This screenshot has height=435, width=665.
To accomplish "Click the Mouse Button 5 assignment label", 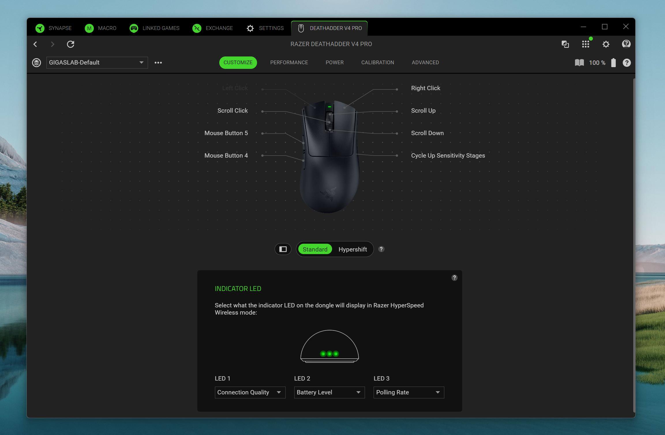I will point(226,133).
